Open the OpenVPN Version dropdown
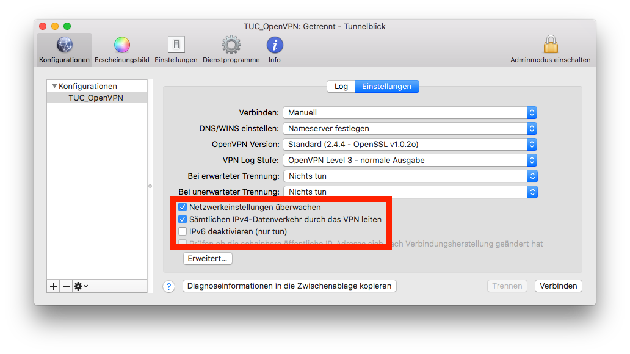 click(410, 145)
